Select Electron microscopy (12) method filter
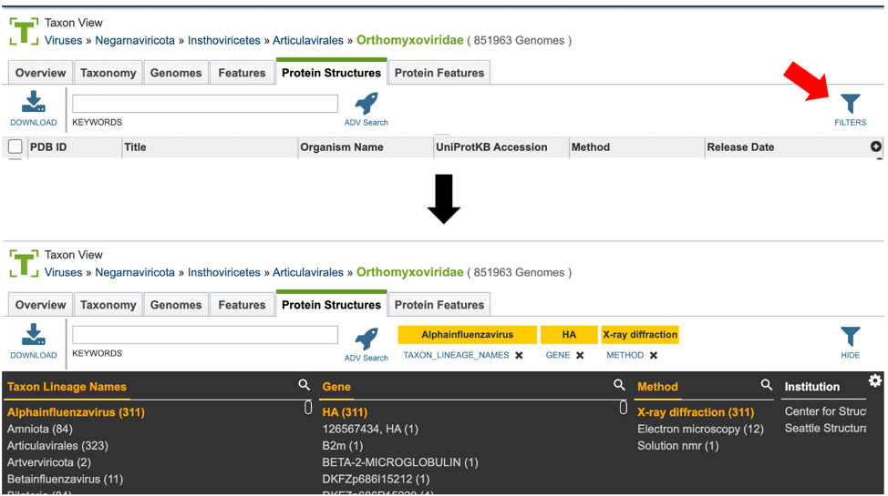 [700, 429]
